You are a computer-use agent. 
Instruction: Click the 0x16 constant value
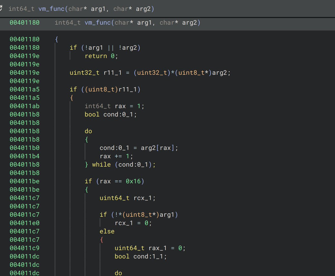(133, 181)
